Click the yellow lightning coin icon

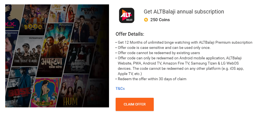tap(146, 20)
